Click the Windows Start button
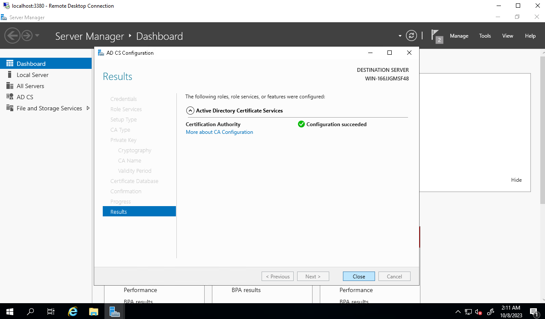The height and width of the screenshot is (319, 545). click(9, 311)
